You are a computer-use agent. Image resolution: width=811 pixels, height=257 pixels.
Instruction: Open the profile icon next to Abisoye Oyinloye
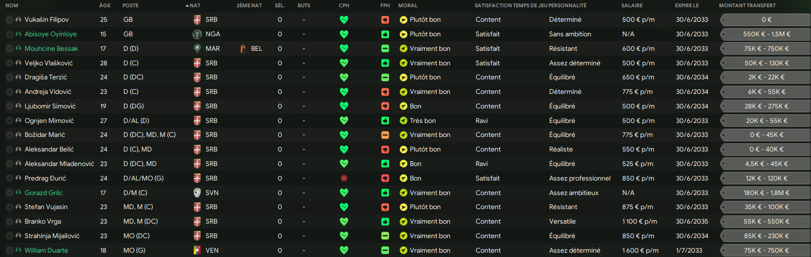[18, 34]
